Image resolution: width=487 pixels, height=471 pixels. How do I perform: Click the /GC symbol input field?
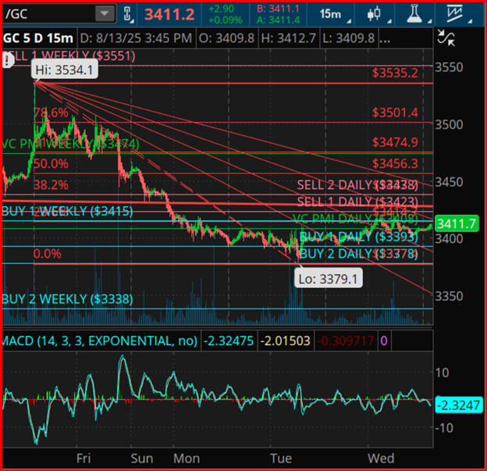click(x=48, y=14)
